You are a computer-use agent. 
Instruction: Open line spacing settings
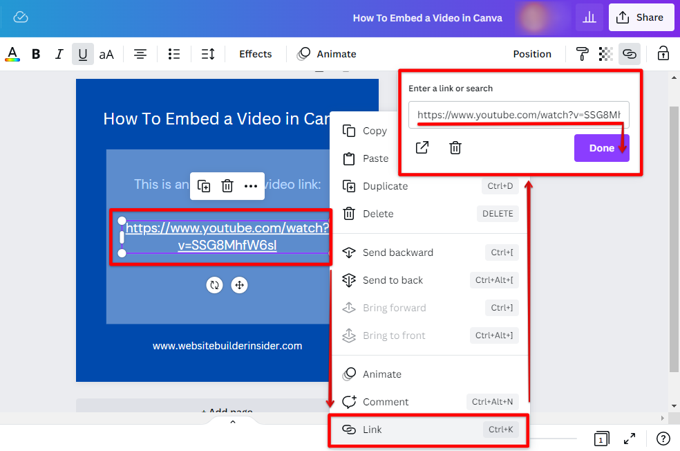click(208, 54)
